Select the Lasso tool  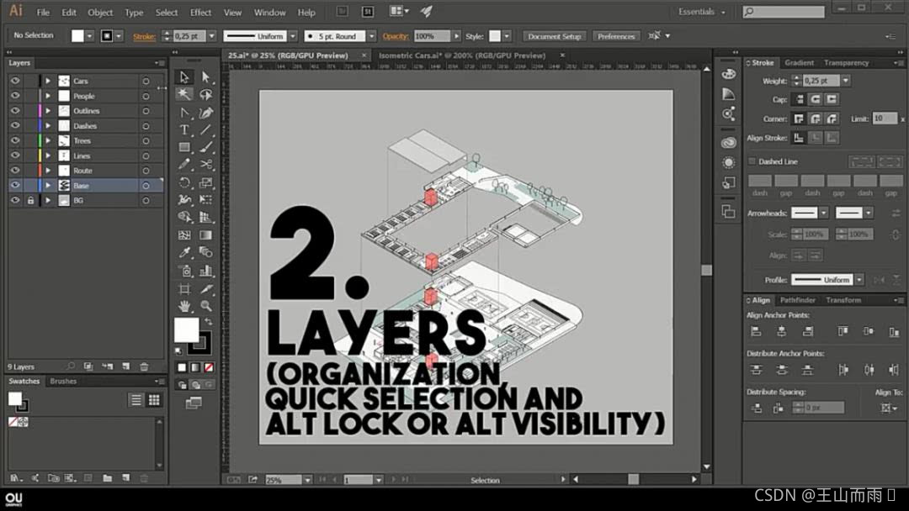[x=206, y=94]
